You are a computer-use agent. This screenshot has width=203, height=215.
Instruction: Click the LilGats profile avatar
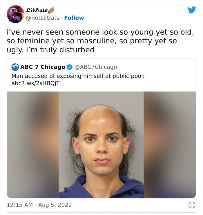15,14
